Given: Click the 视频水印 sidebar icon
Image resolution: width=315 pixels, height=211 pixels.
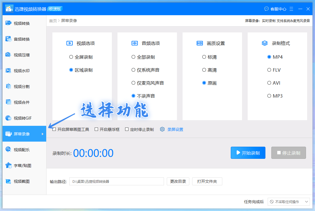Looking at the screenshot, I should point(8,71).
